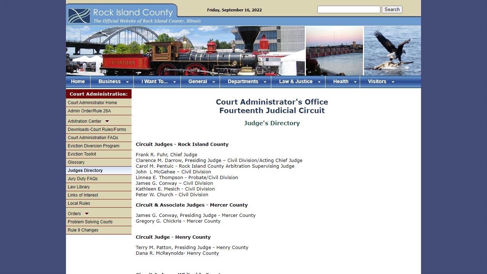This screenshot has width=487, height=274.
Task: Click the Search button
Action: point(392,10)
